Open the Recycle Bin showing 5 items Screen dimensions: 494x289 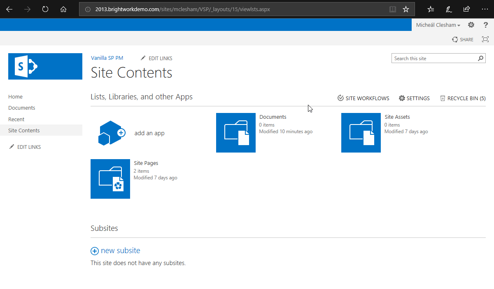[x=463, y=98]
